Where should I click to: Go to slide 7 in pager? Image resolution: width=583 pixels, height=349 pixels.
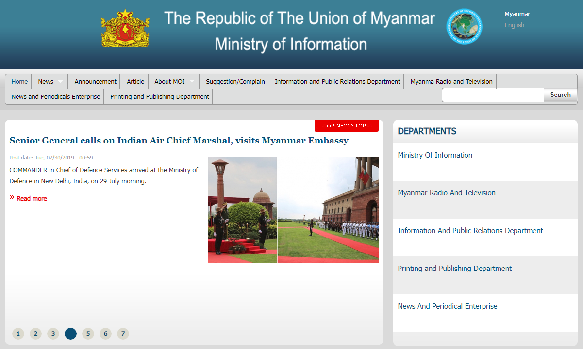click(123, 333)
